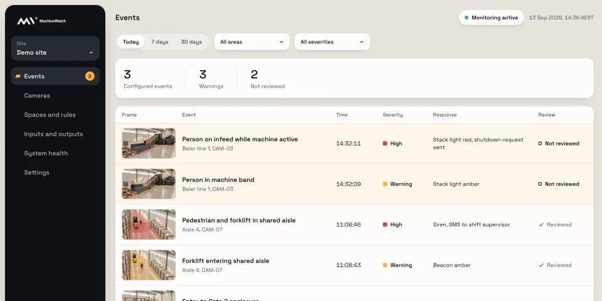Open Events in the sidebar
Screen dimensions: 602x301
point(55,76)
